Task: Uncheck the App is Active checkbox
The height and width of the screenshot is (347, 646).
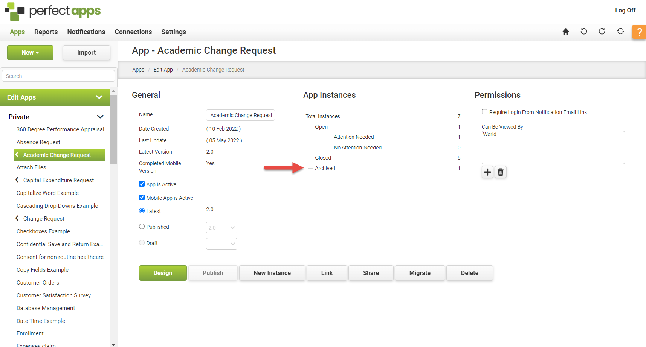Action: (x=142, y=184)
